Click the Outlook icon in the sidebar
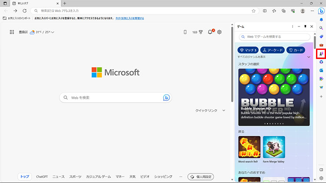 tap(321, 70)
